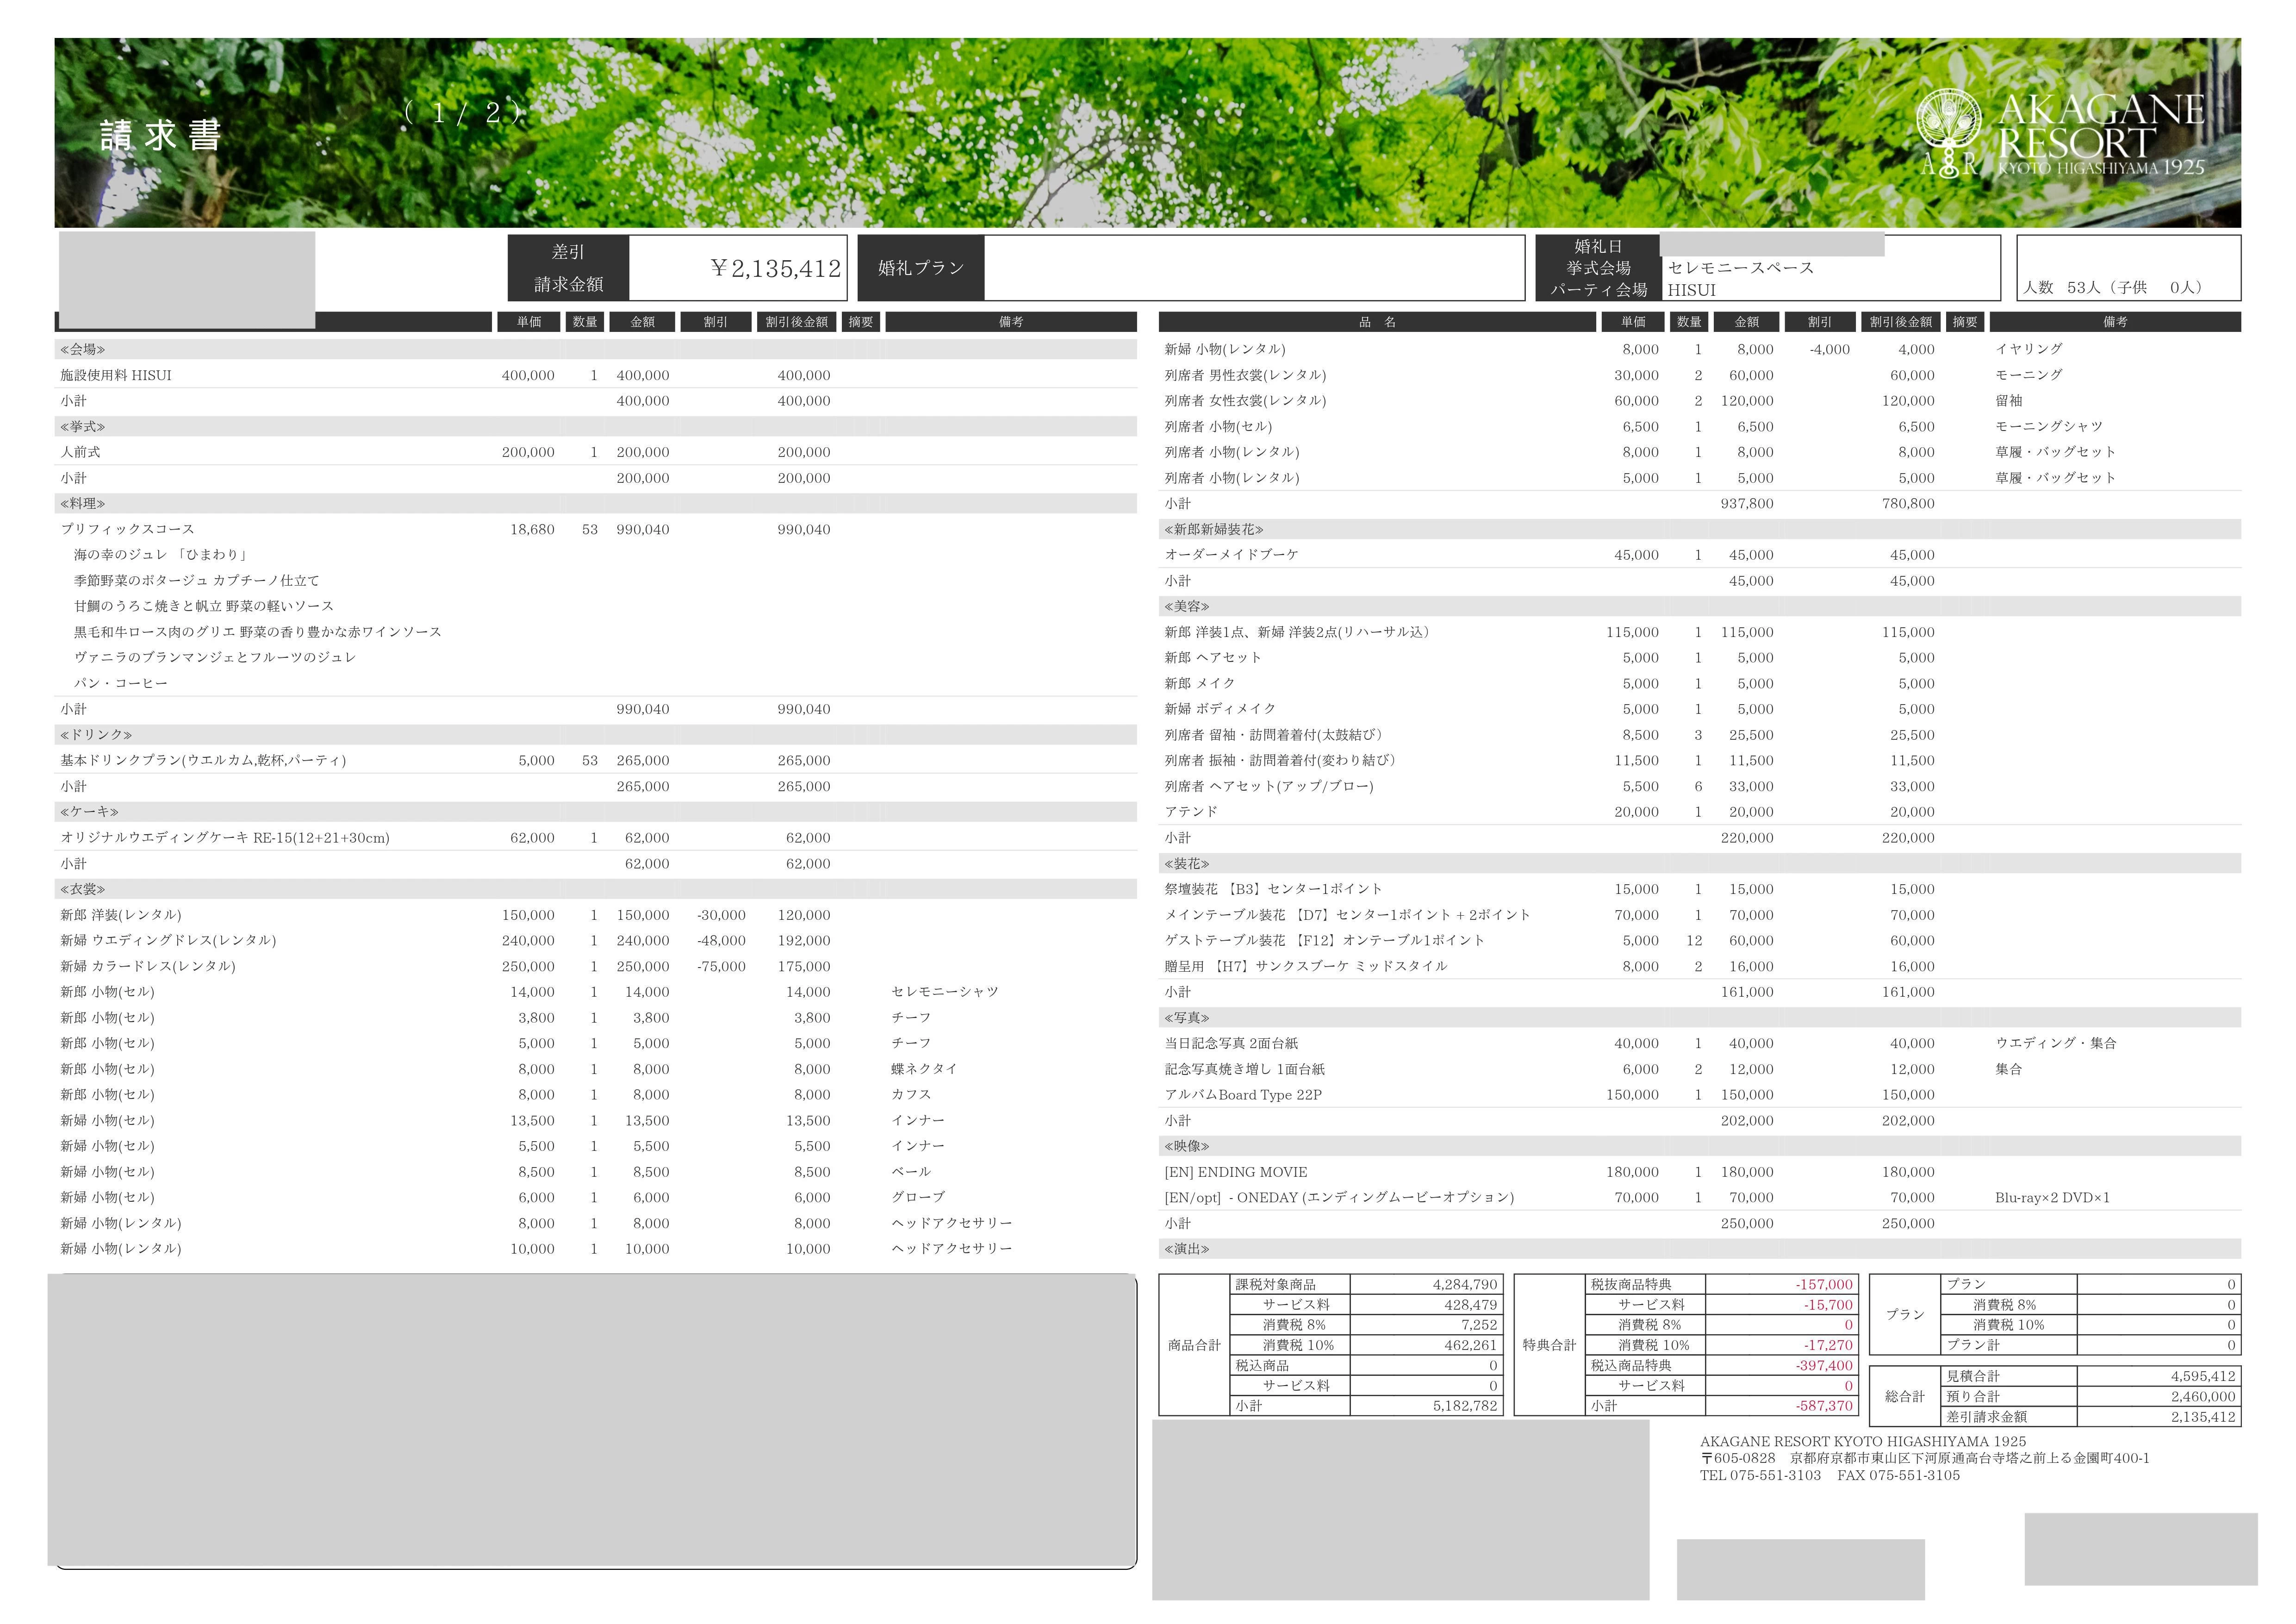Select the オーダーメイドブーケ item
2296x1624 pixels.
point(1231,555)
